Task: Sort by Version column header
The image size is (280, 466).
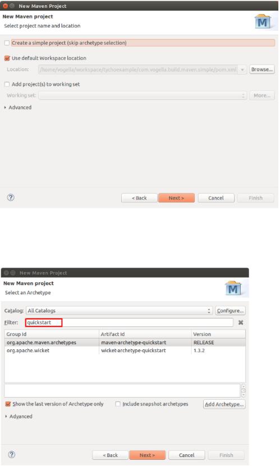Action: [218, 334]
